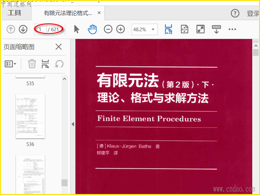
Task: Choose fit width scrolling mode icon
Action: [x=168, y=29]
